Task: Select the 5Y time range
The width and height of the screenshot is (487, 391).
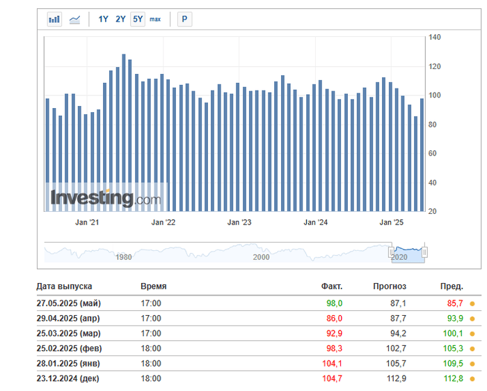Action: (x=138, y=20)
